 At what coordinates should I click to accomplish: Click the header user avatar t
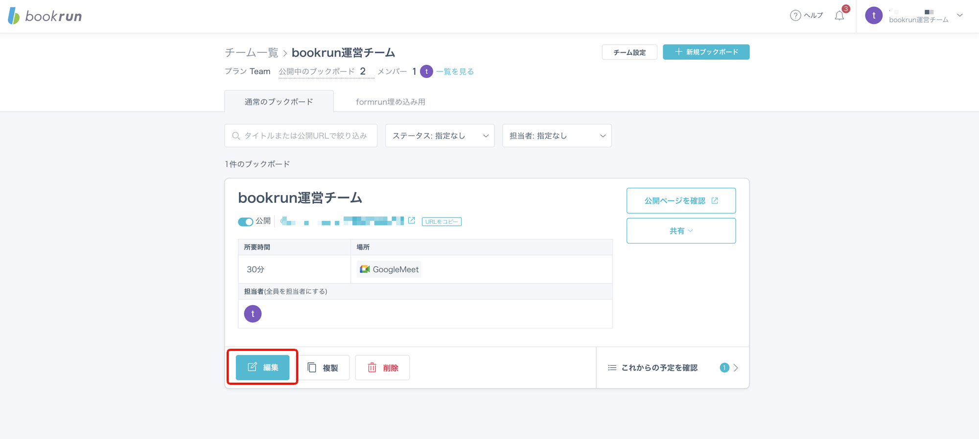click(x=874, y=16)
